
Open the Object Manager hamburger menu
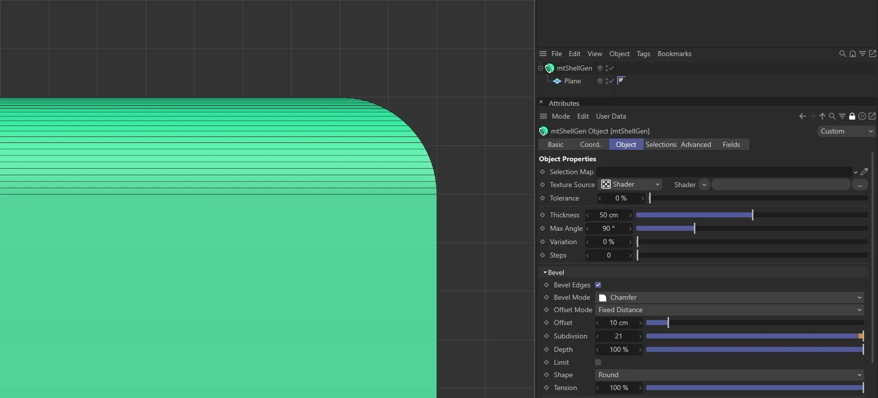(x=543, y=54)
